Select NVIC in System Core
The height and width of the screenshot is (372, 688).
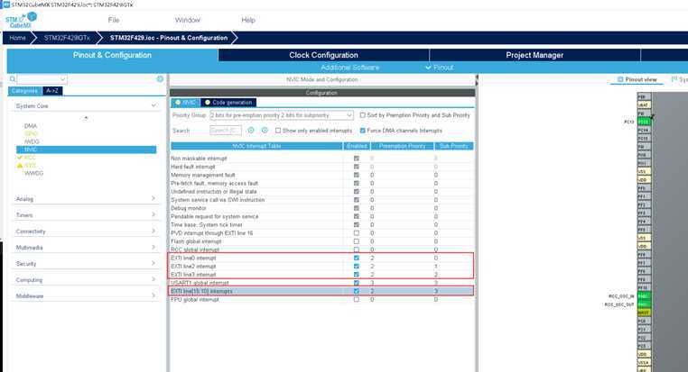(86, 150)
